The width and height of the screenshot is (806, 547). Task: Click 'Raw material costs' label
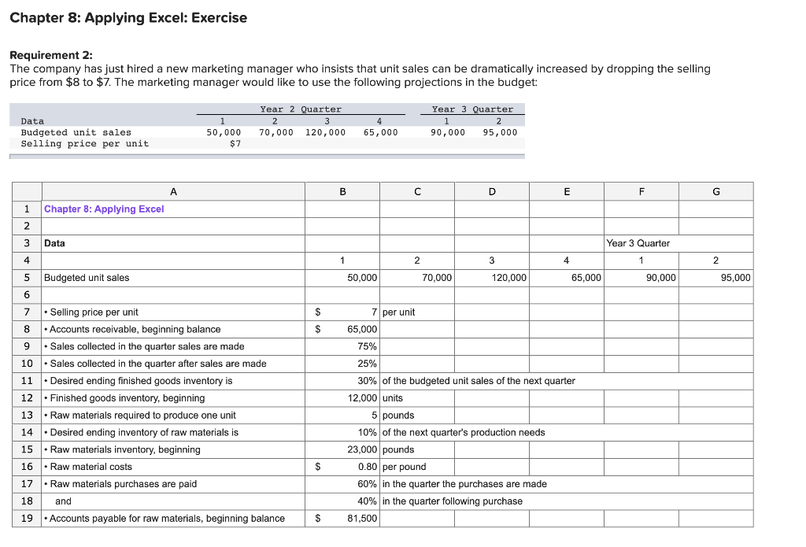click(88, 467)
